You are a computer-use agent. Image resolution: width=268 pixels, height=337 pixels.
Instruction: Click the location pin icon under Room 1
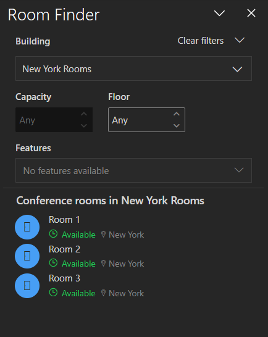pos(103,235)
